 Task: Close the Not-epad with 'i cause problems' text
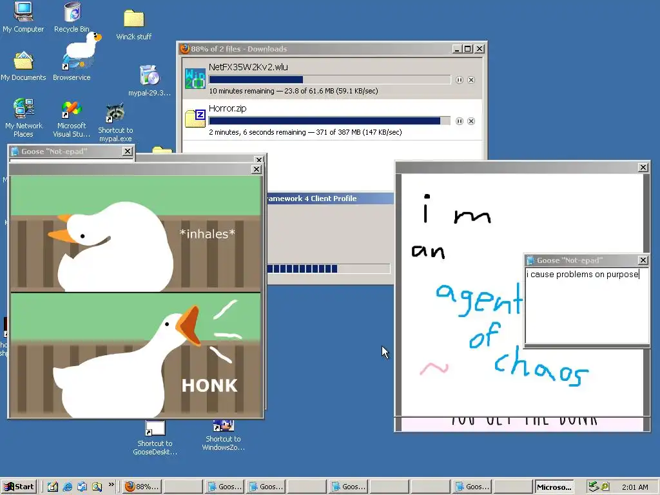tap(643, 260)
